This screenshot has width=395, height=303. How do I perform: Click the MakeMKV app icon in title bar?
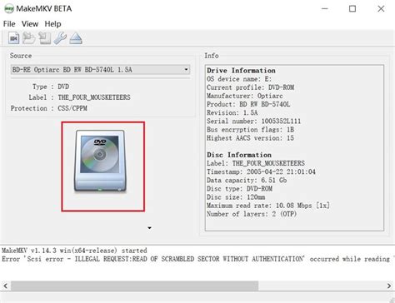tap(9, 8)
